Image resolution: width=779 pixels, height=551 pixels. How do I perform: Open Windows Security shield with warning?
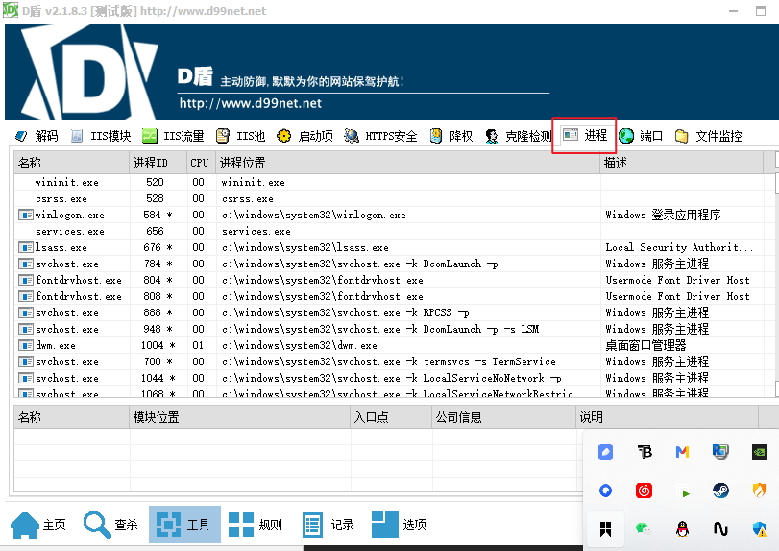point(759,529)
